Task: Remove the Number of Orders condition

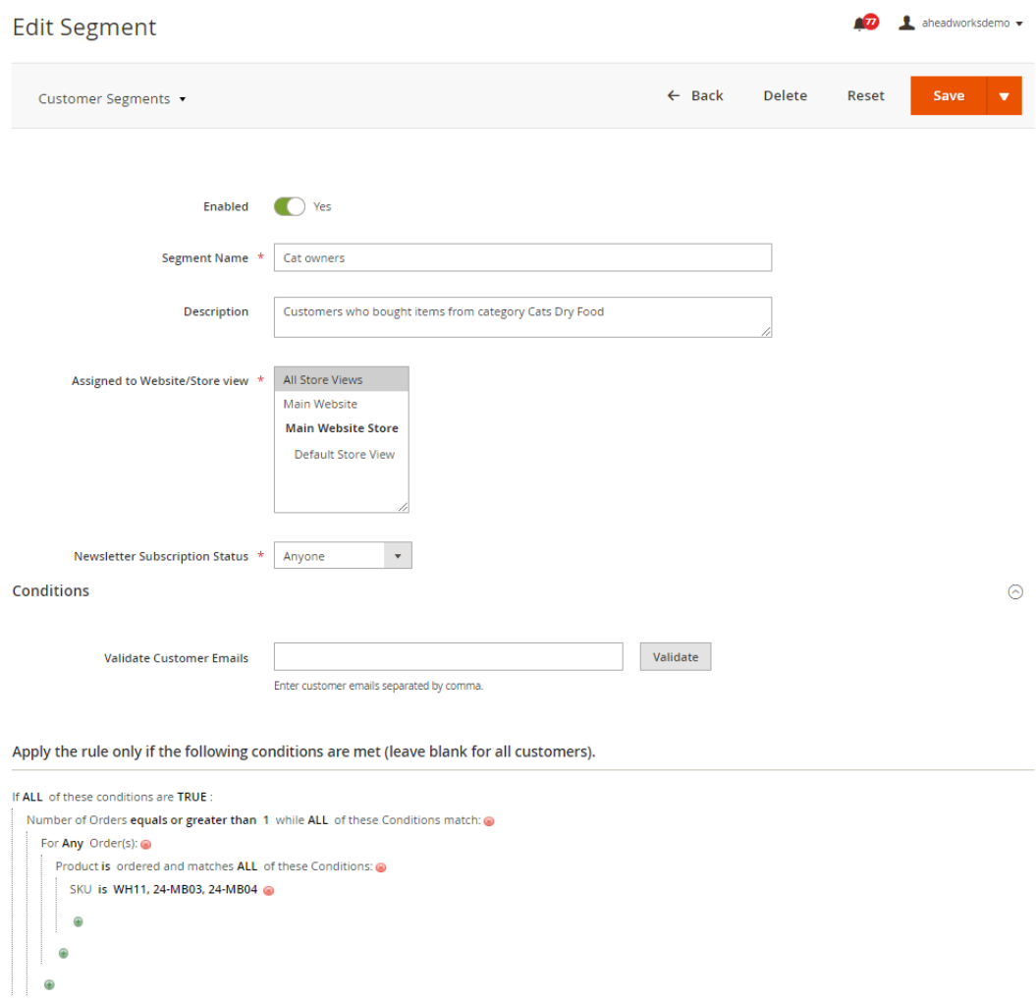Action: tap(489, 821)
